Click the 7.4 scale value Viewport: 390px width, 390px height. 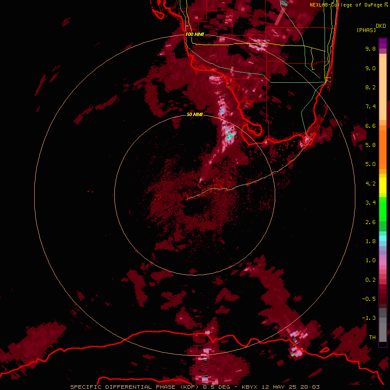[370, 107]
